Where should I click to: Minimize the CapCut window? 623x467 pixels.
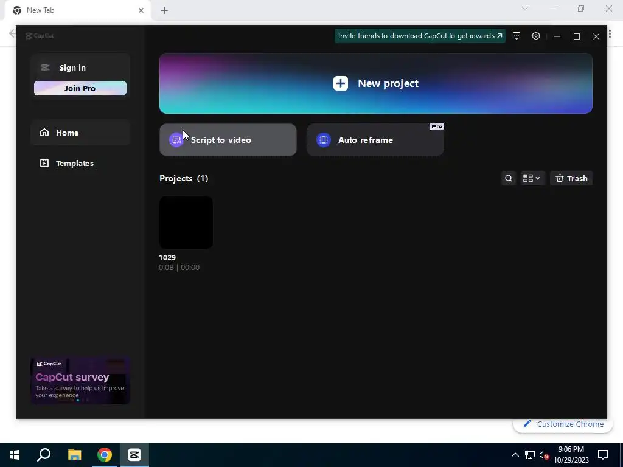(557, 36)
